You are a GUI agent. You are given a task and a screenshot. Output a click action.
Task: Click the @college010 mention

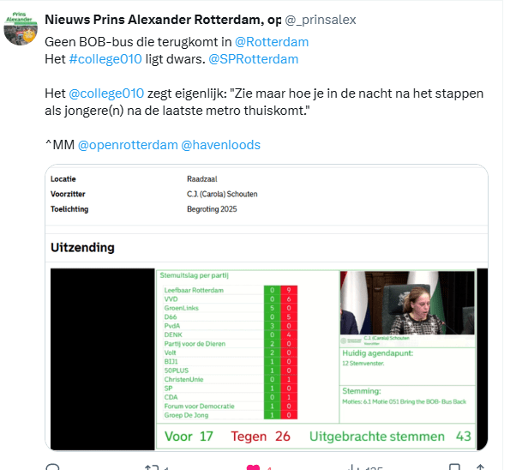106,93
